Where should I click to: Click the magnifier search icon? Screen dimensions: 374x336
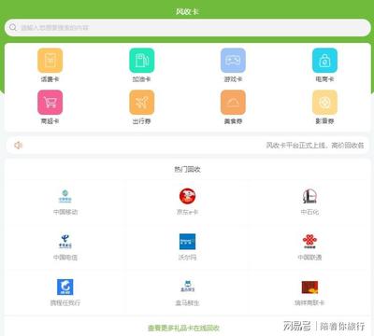(13, 27)
